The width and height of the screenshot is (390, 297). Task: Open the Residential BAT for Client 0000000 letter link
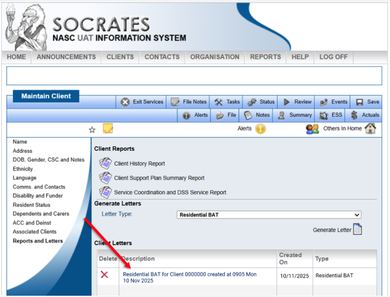pos(190,278)
